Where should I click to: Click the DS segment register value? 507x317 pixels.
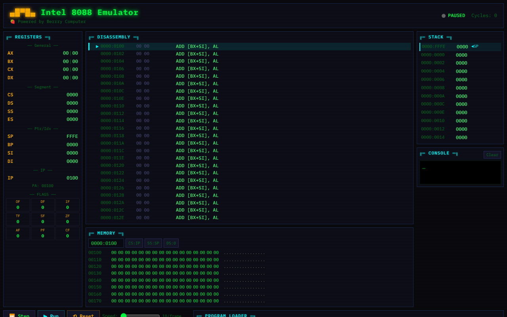click(x=72, y=103)
